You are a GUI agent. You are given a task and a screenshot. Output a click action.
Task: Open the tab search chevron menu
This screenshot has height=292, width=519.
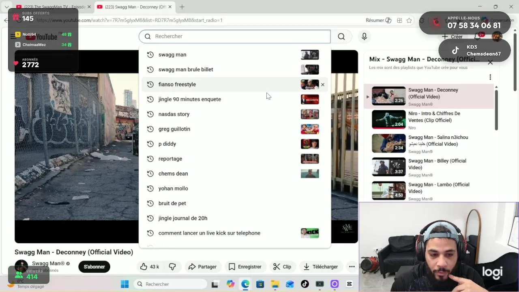6,7
